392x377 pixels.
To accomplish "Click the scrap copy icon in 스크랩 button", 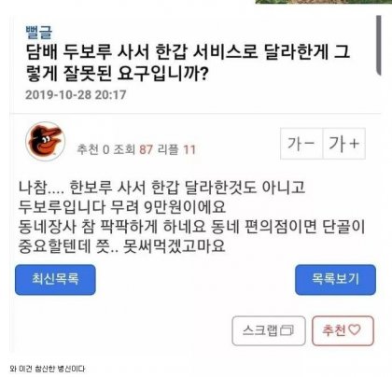I will click(287, 330).
